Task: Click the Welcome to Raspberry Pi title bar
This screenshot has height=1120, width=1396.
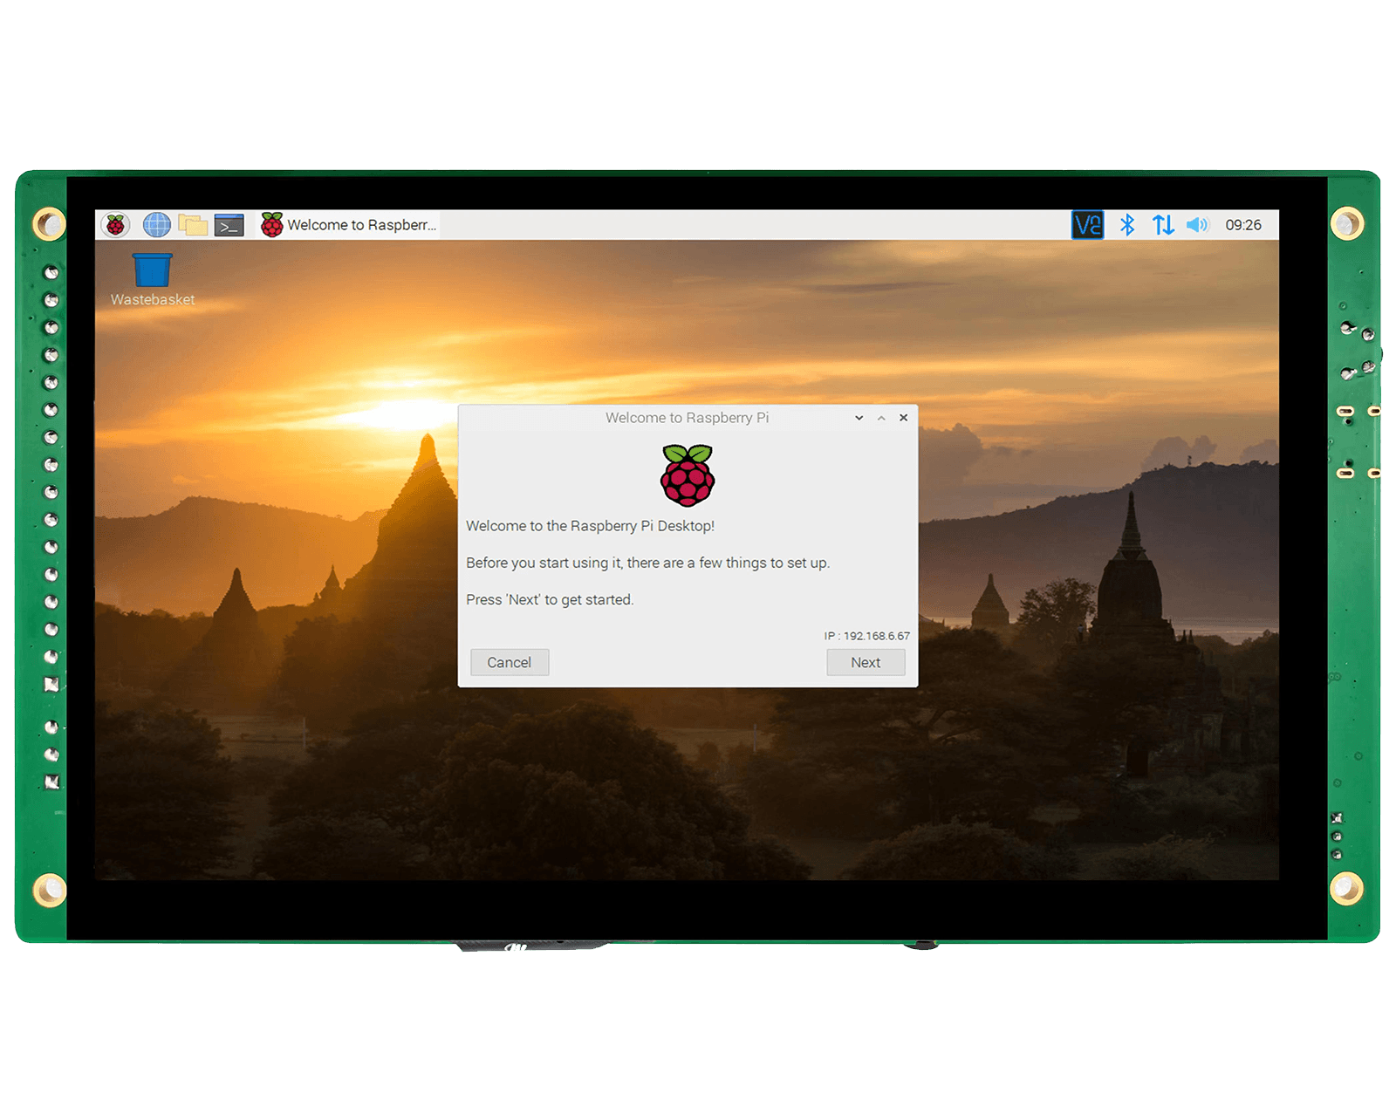Action: coord(687,418)
